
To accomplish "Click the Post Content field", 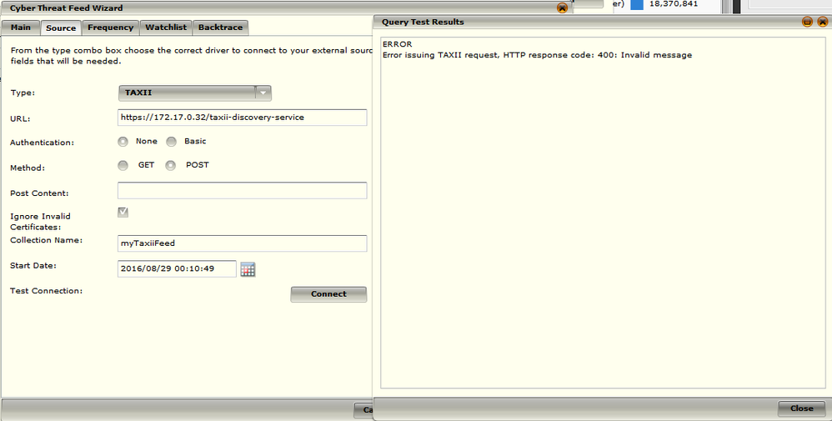I will point(242,191).
